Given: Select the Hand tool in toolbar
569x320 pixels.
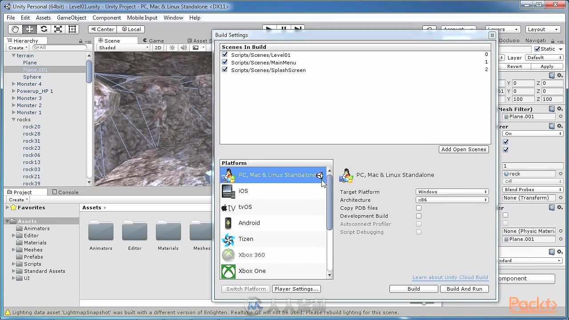Looking at the screenshot, I should (x=15, y=29).
